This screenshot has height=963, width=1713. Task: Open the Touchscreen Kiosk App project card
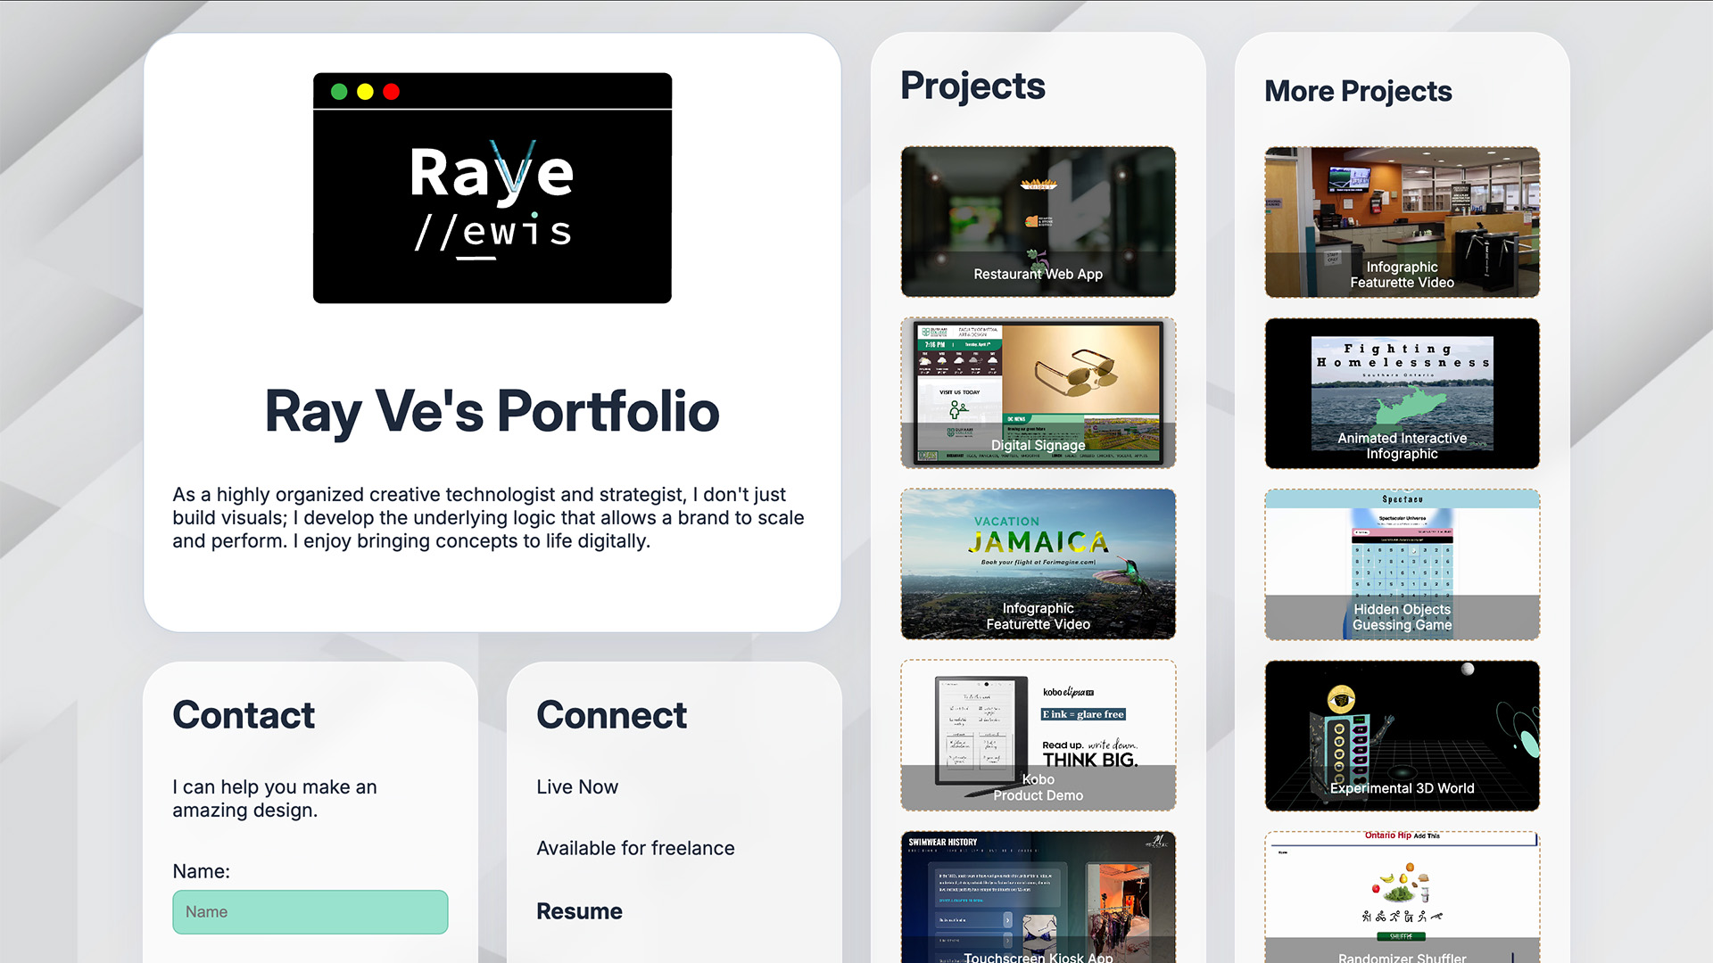pos(1038,897)
